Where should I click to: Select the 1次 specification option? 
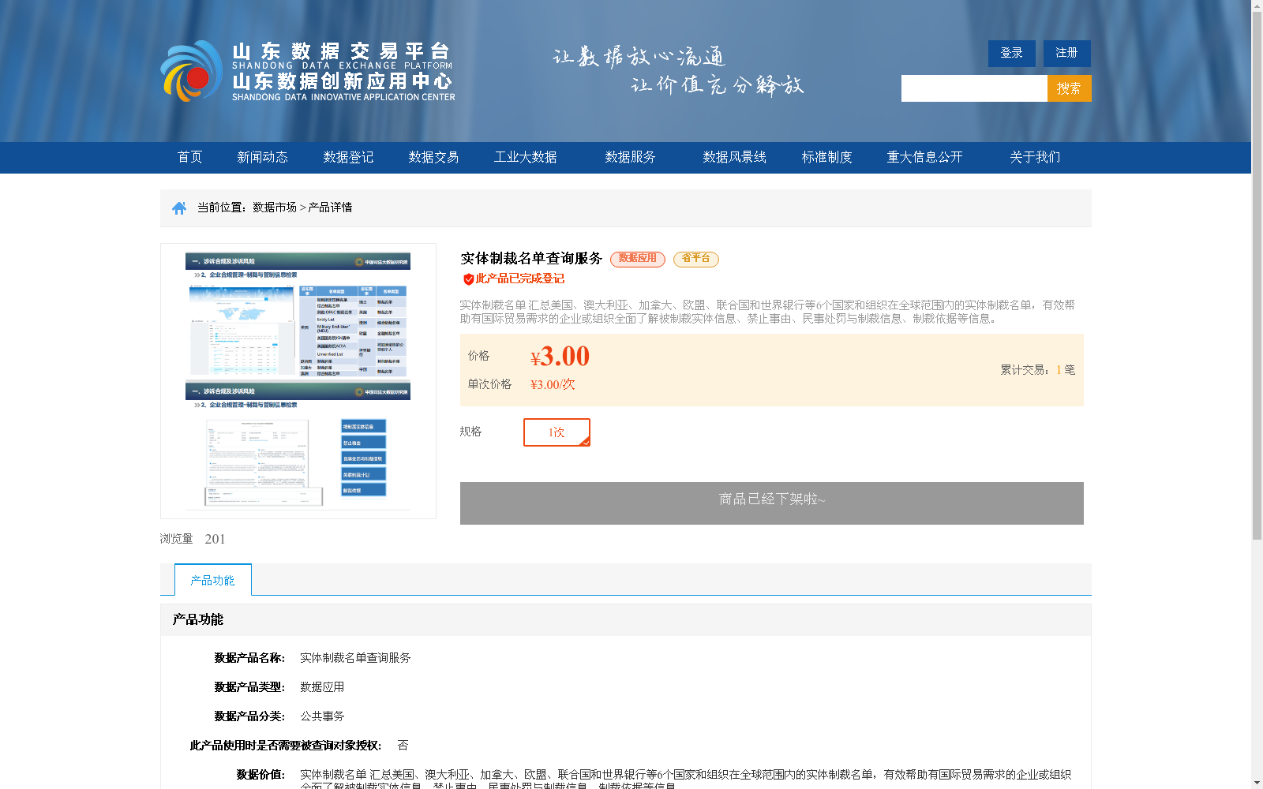coord(557,432)
